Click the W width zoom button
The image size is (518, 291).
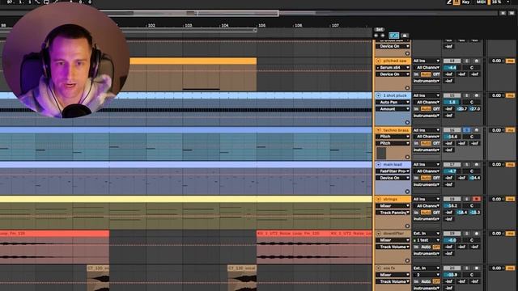coord(512,13)
